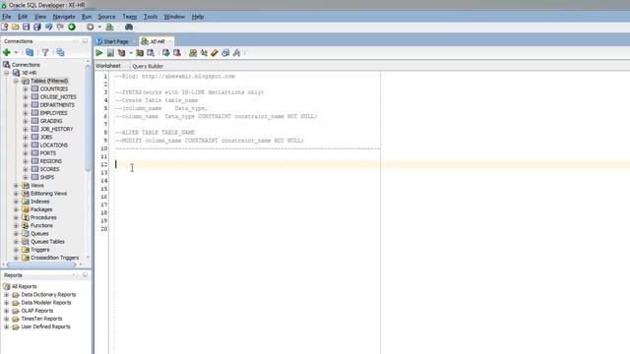Image resolution: width=630 pixels, height=354 pixels.
Task: Expand User Defined Reports folder
Action: tap(6, 326)
